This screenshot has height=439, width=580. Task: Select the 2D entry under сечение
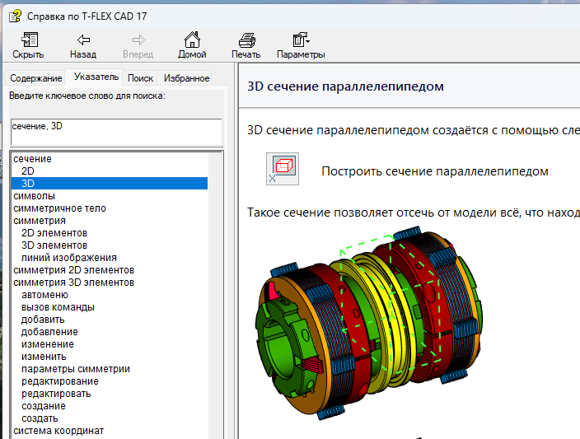(28, 171)
